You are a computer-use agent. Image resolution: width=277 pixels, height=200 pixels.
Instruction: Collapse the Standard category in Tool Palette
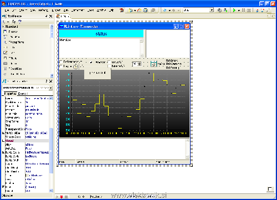pyautogui.click(x=3, y=27)
